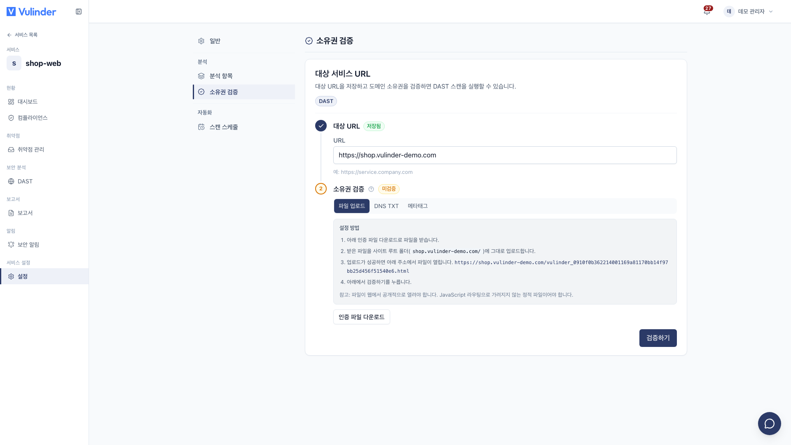
Task: Open 컴플라이언스 in the sidebar
Action: [44, 118]
